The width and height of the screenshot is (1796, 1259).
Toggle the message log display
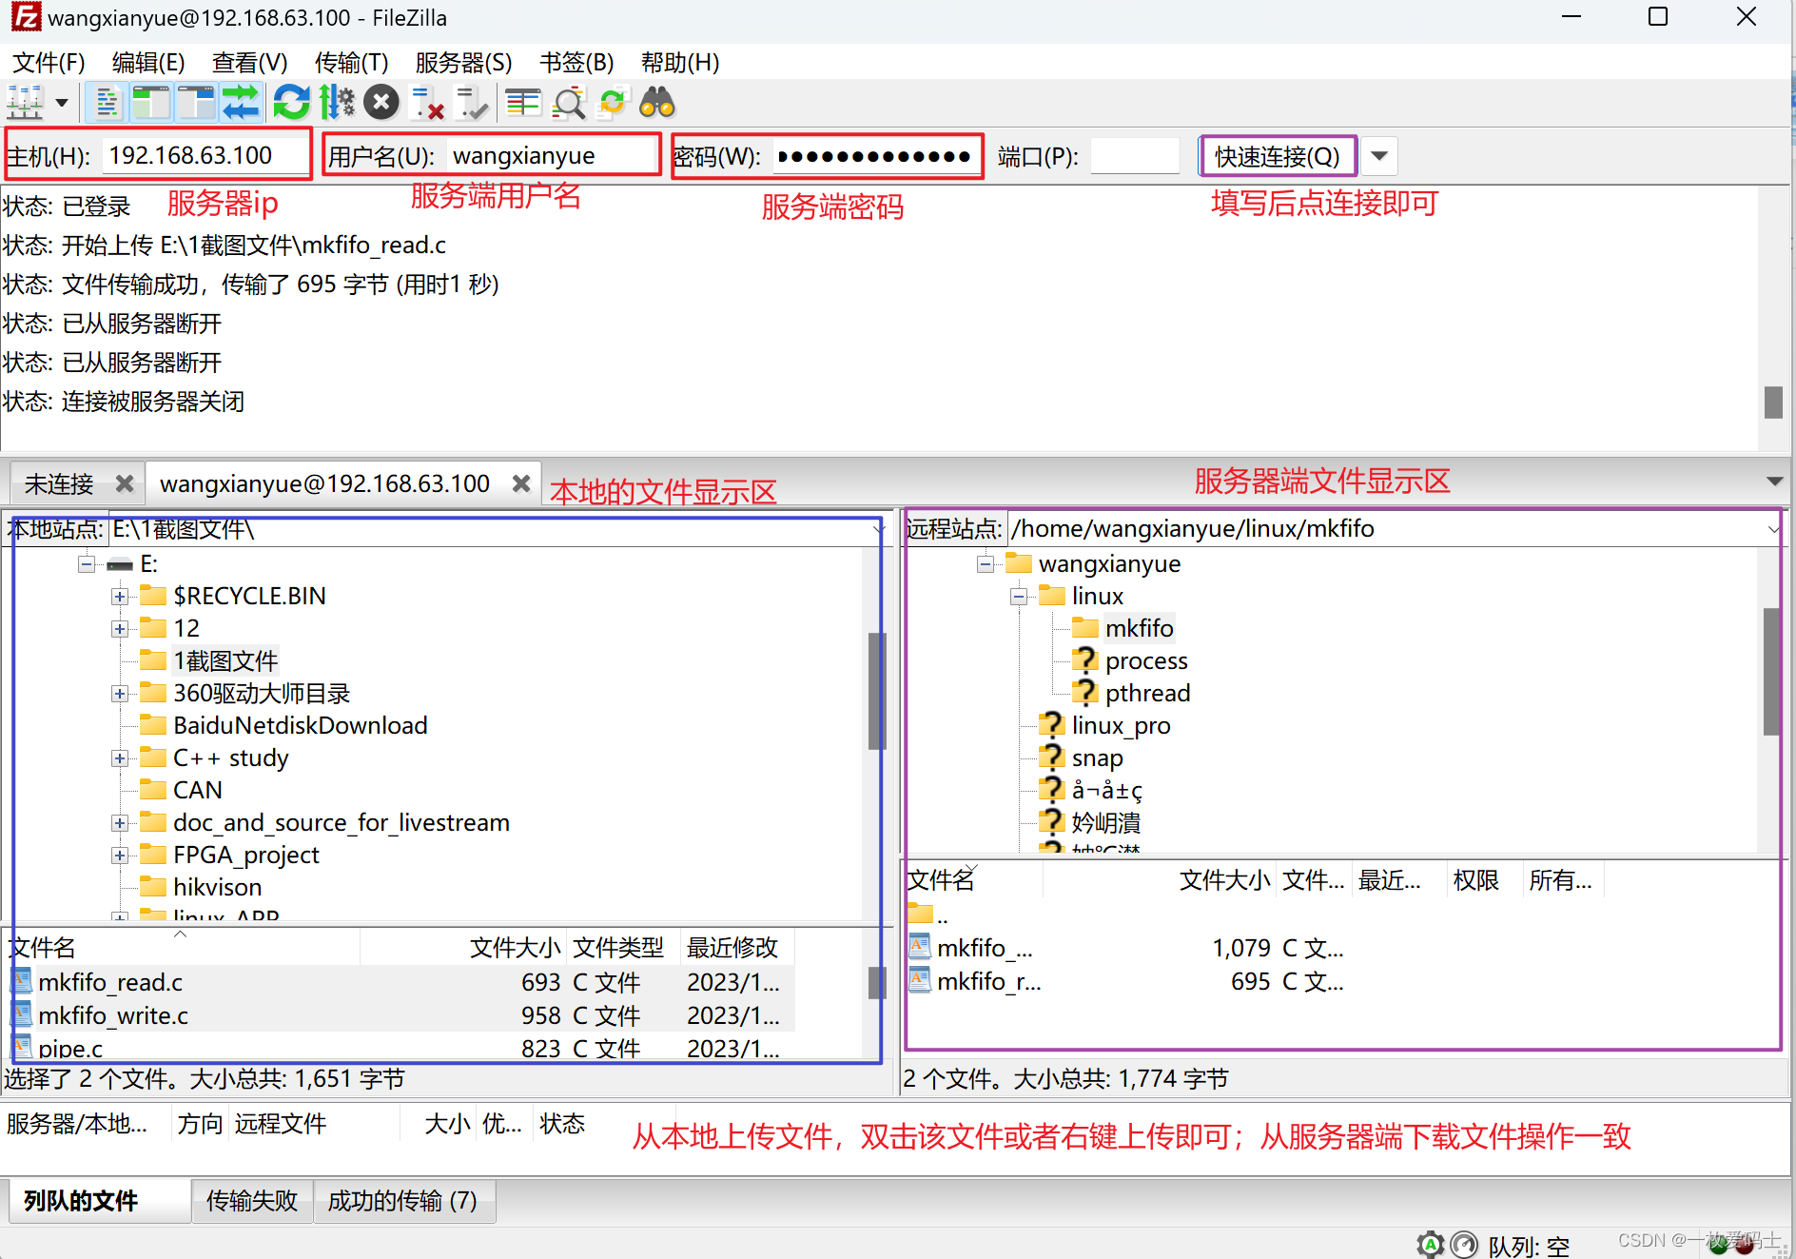coord(107,102)
